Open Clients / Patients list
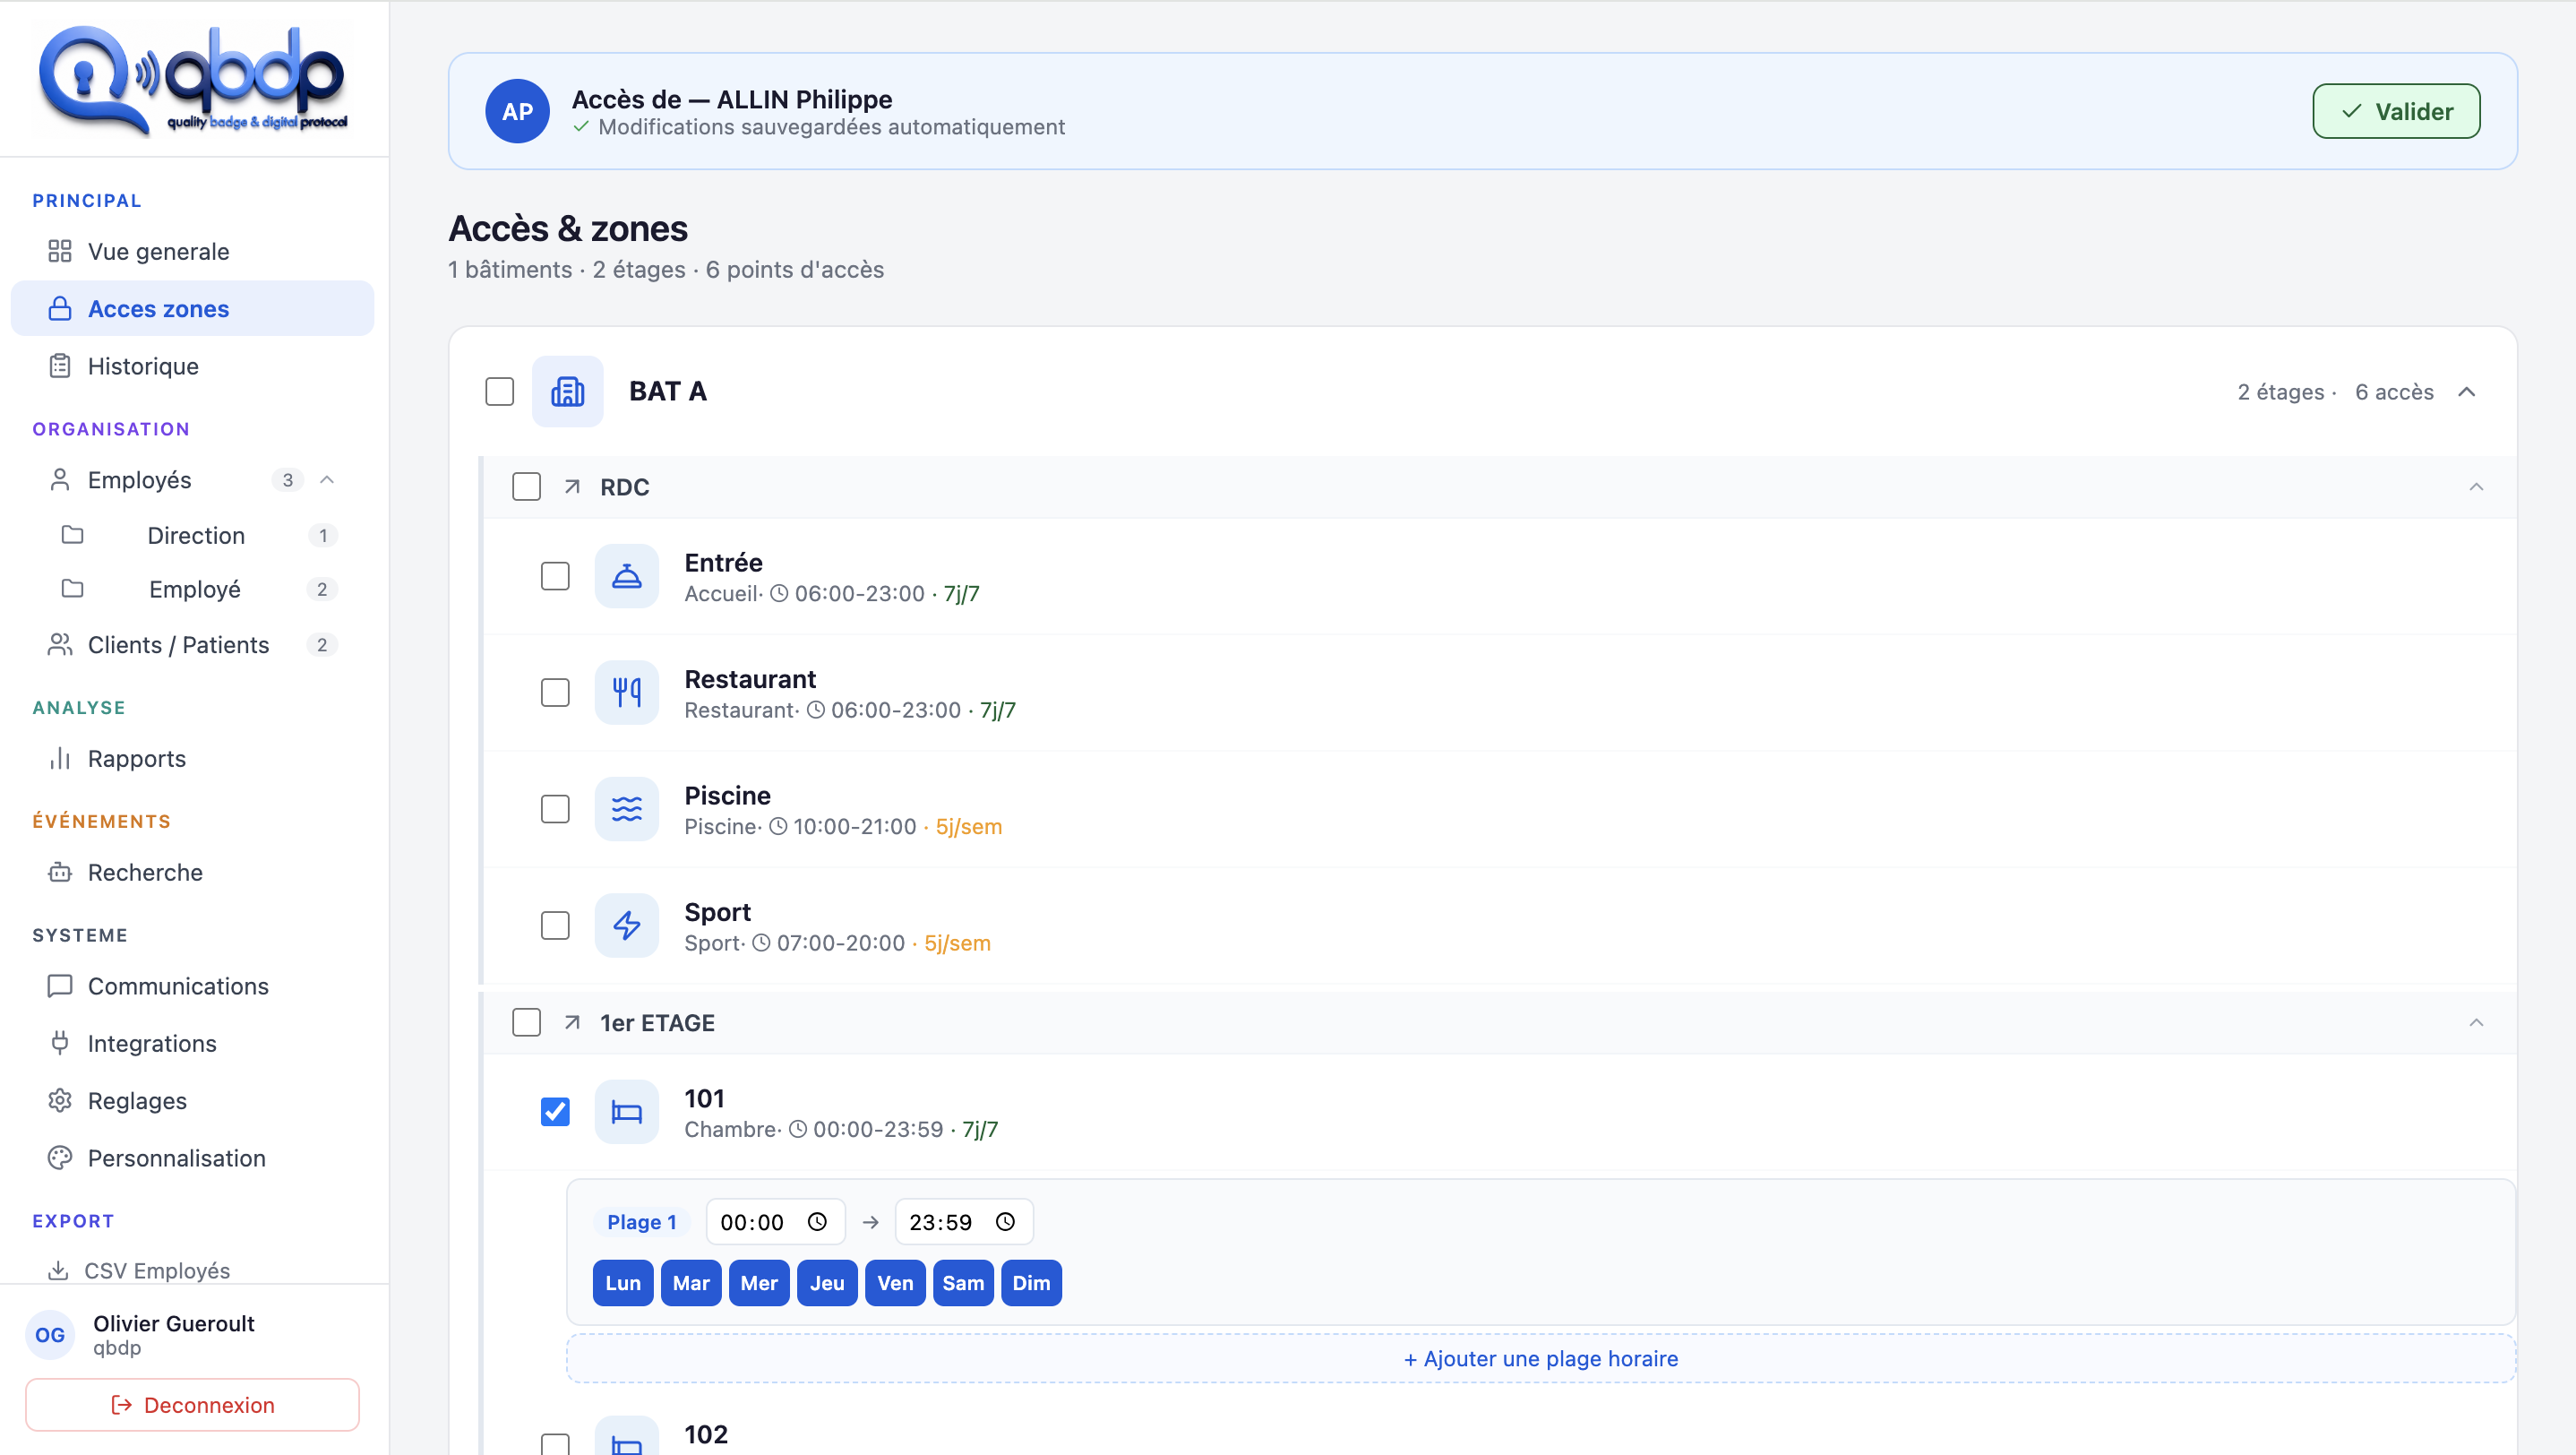The height and width of the screenshot is (1455, 2576). pos(192,645)
